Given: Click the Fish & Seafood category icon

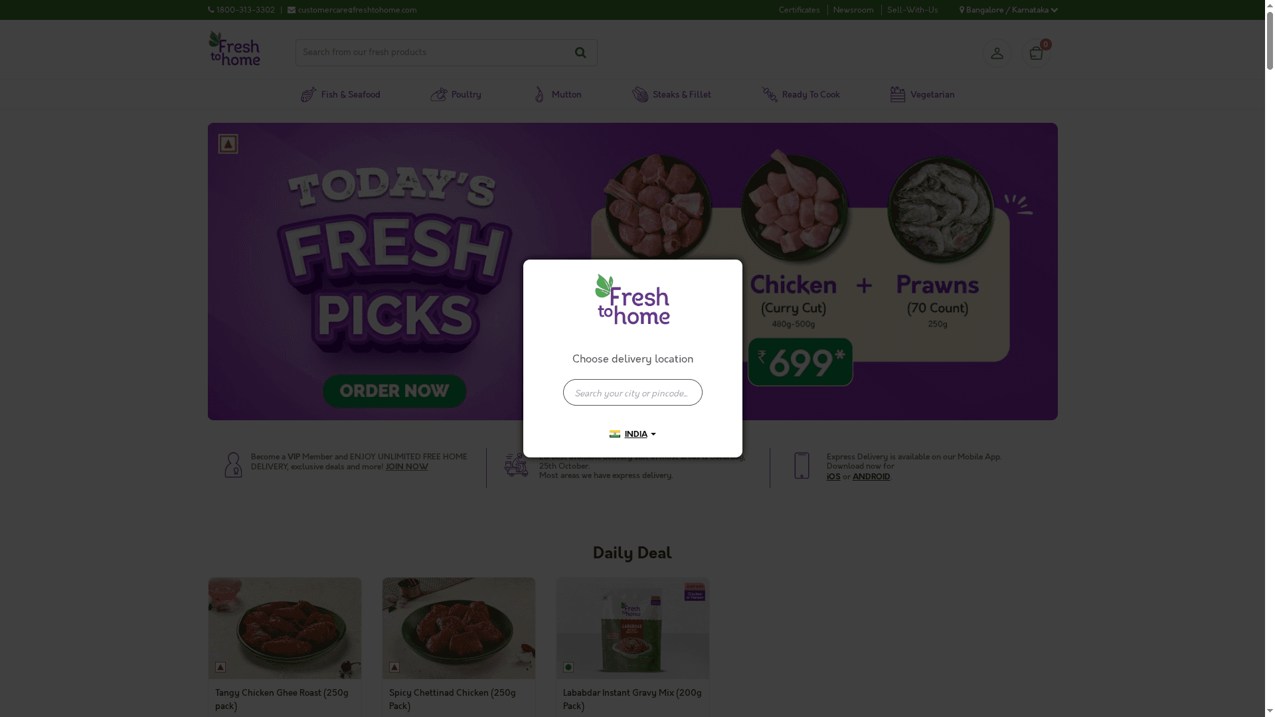Looking at the screenshot, I should [309, 95].
